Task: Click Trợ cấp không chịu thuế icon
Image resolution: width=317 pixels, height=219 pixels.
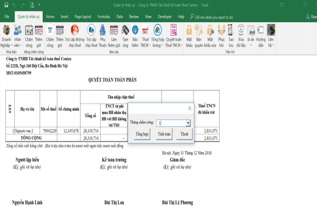Action: [x=75, y=30]
